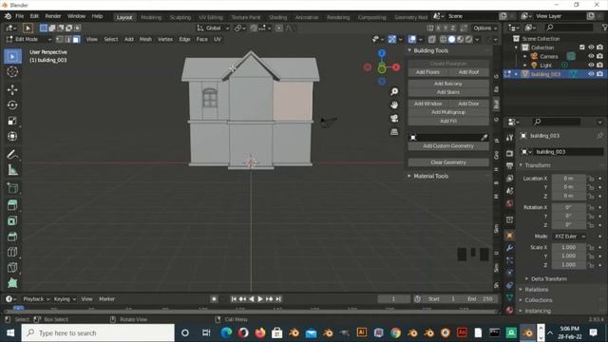Select the Rotate tool

(12, 105)
